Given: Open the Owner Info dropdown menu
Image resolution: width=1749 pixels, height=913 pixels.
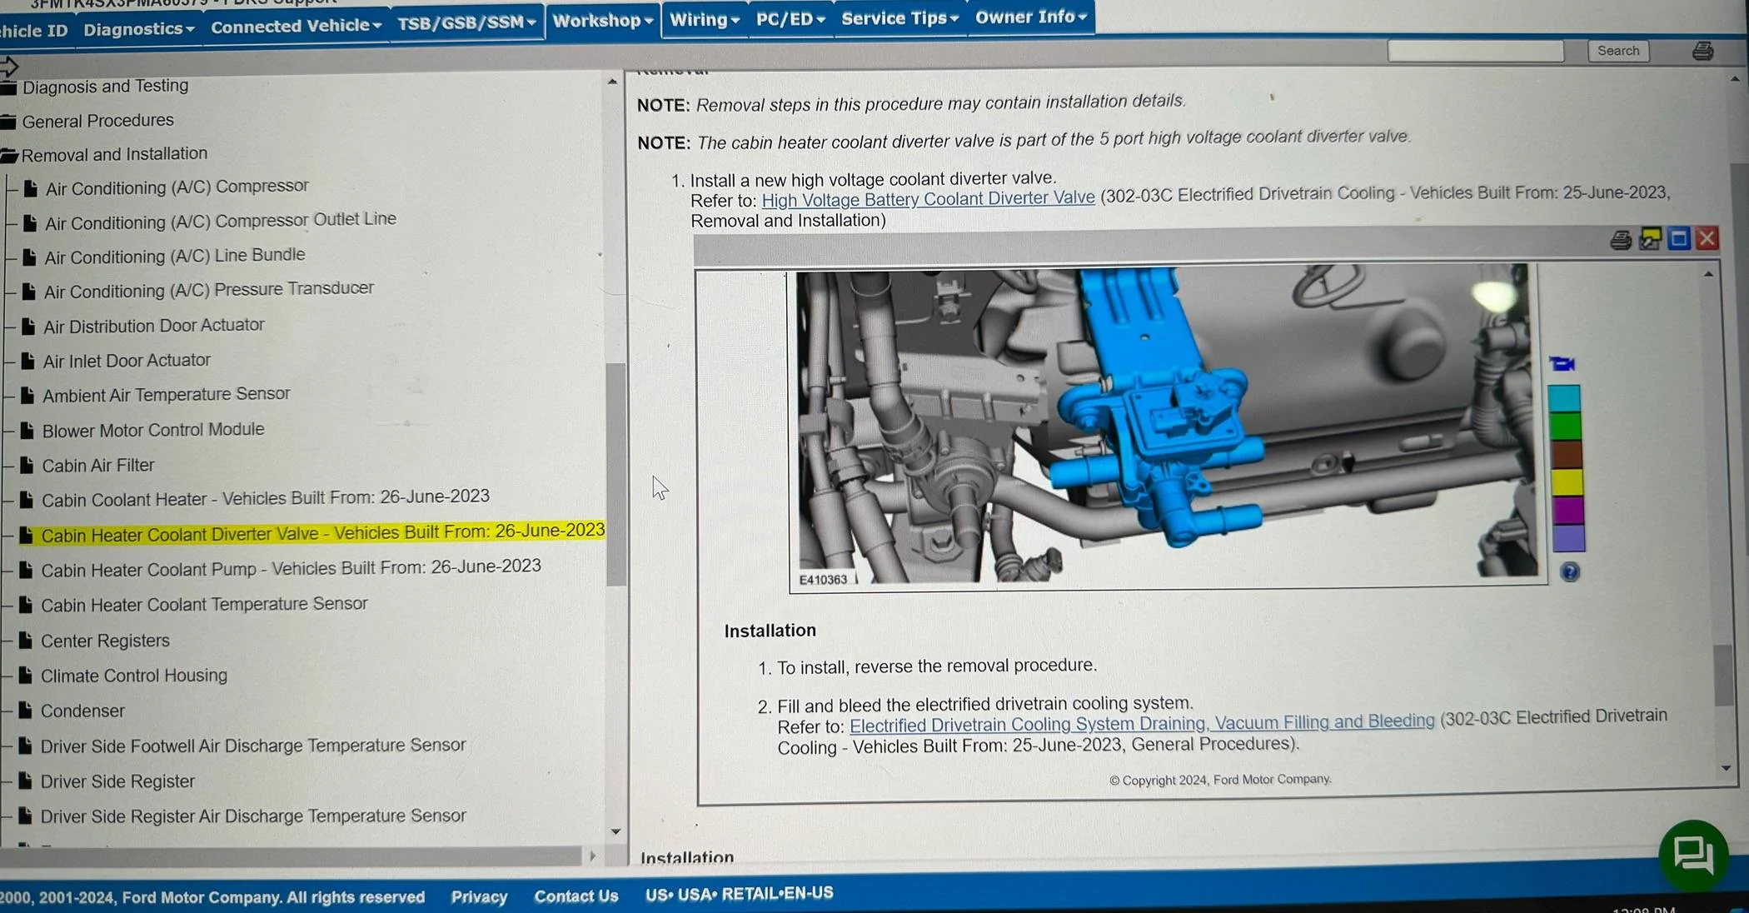Looking at the screenshot, I should (1030, 17).
